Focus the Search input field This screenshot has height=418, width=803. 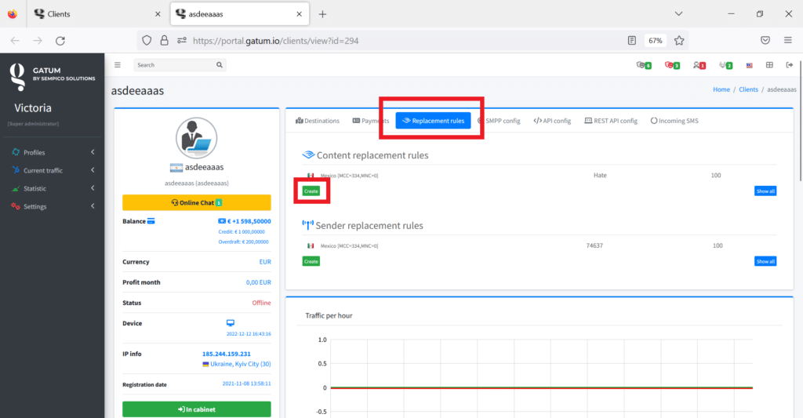coord(174,65)
